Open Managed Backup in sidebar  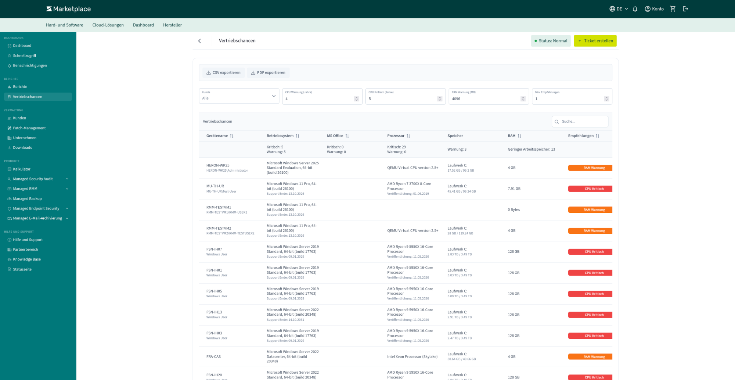click(x=38, y=198)
